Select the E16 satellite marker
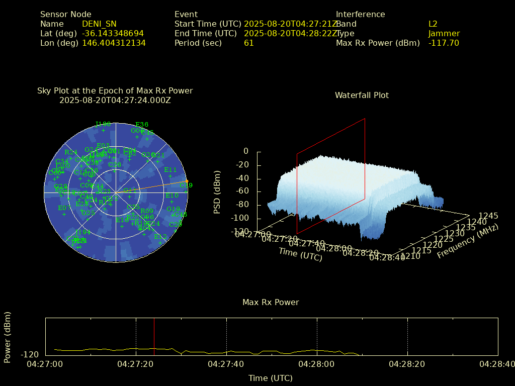 (x=122, y=226)
